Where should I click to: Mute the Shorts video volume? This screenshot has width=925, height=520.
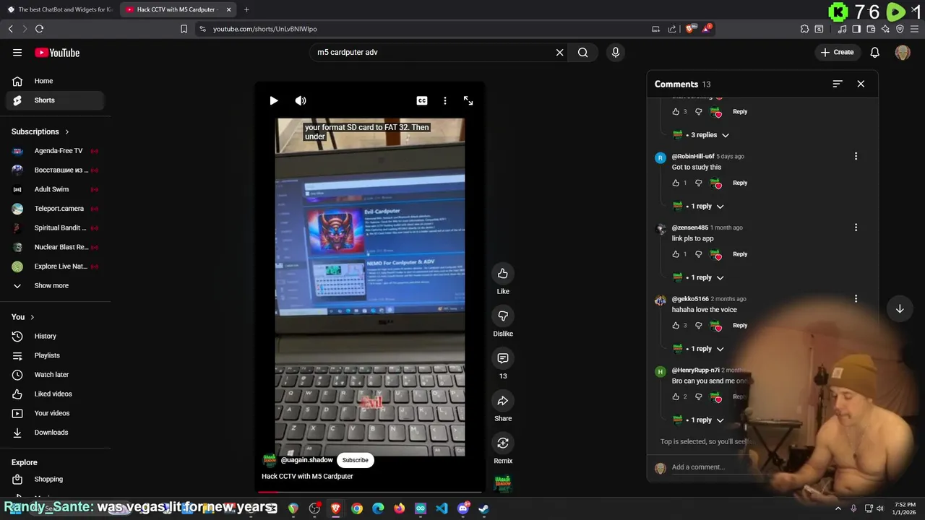pyautogui.click(x=301, y=100)
